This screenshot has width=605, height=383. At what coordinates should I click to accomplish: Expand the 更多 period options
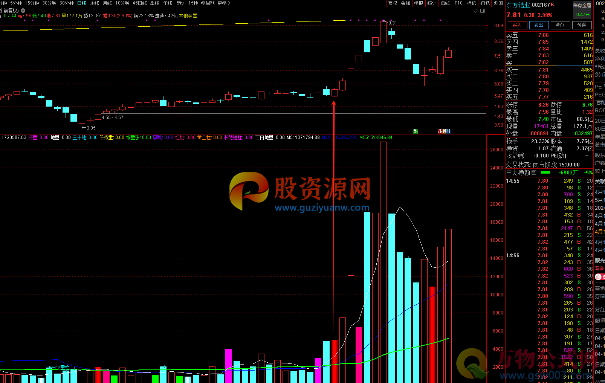point(224,3)
